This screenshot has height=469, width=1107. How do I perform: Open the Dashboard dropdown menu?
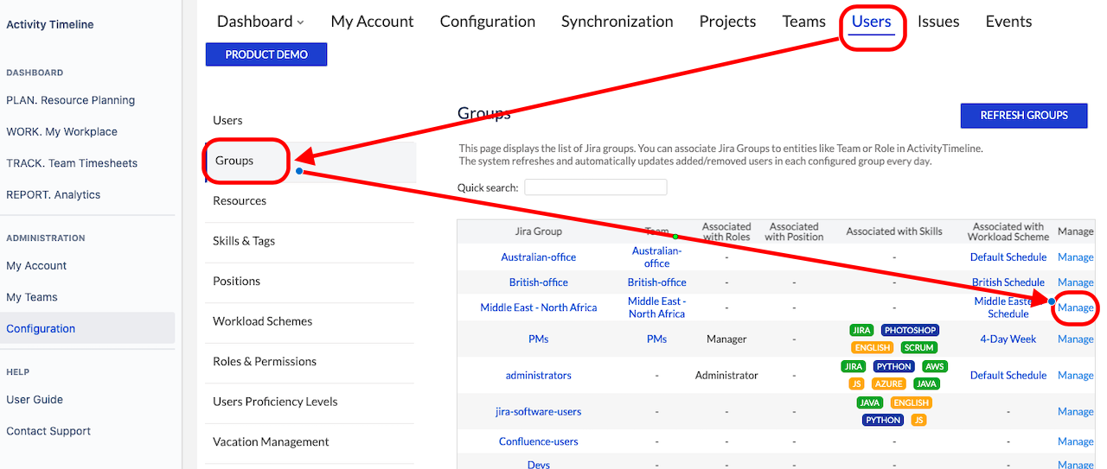point(260,22)
